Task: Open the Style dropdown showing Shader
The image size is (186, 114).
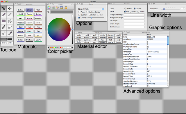Action: (x=94, y=9)
